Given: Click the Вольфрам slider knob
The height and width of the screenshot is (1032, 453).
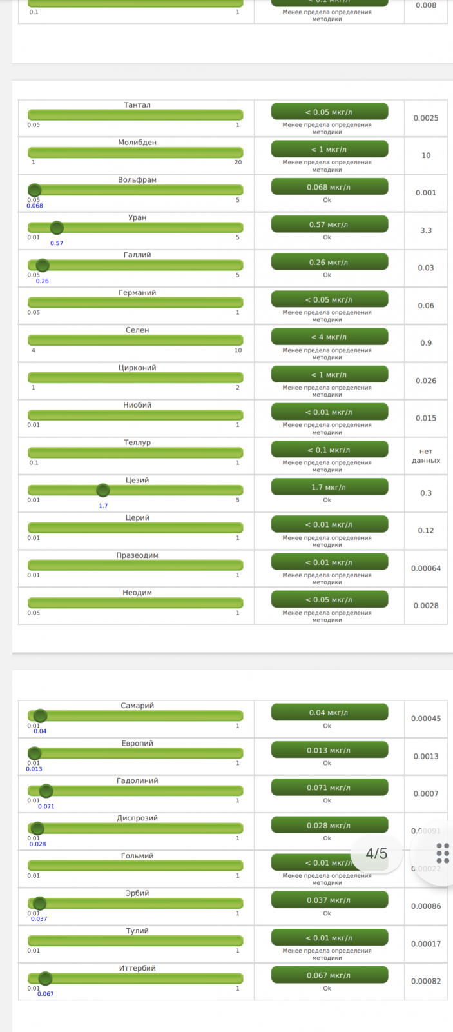Looking at the screenshot, I should (35, 190).
